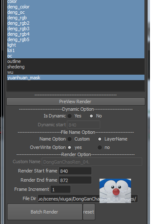
Task: Select the deng_rgb2 layer row
Action: tap(76, 23)
